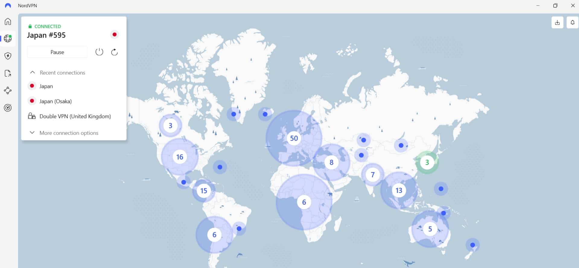Image resolution: width=579 pixels, height=268 pixels.
Task: Restore down the NordVPN window
Action: [555, 5]
